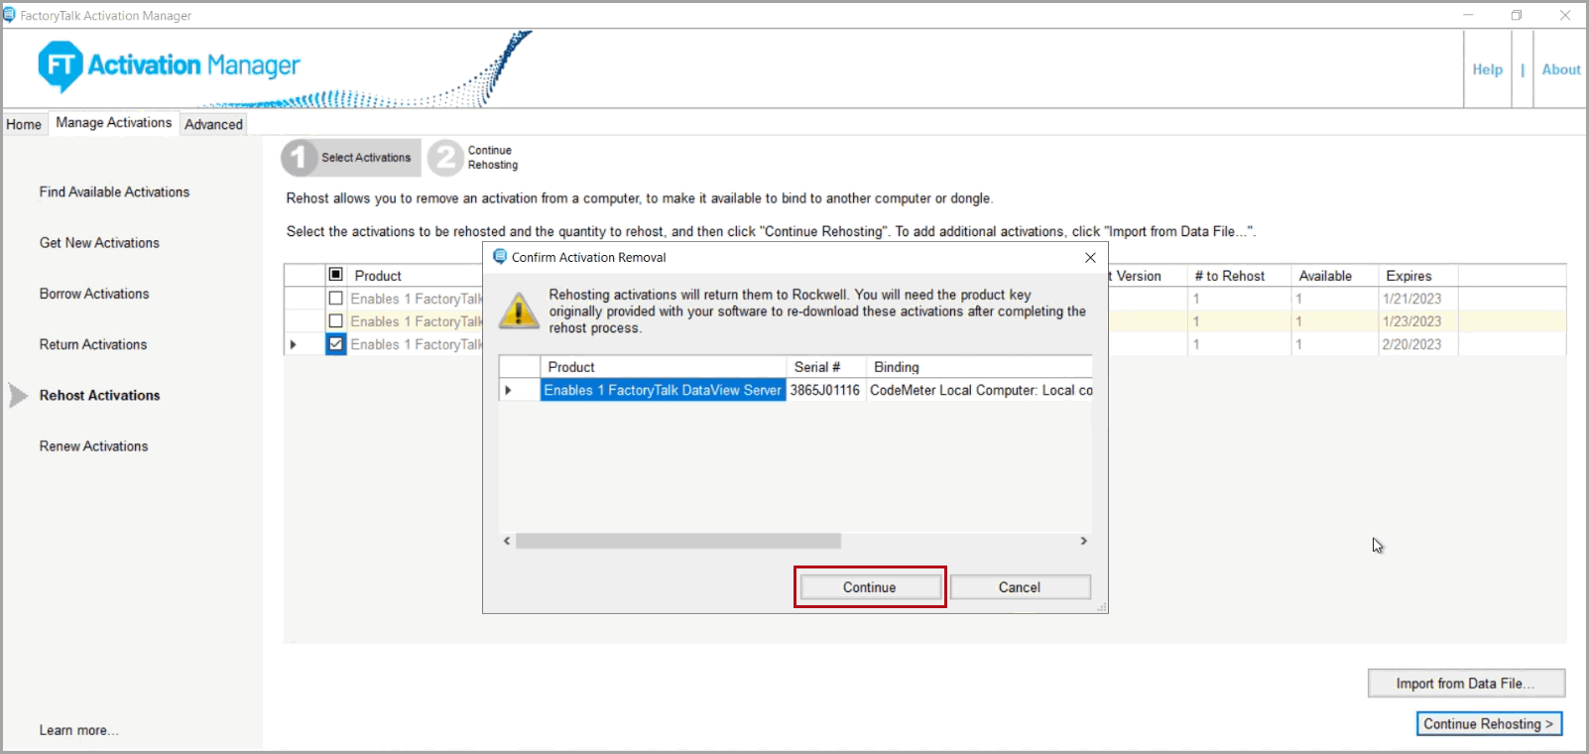1589x754 pixels.
Task: Uncheck the activation expiring 2/20/2023
Action: (x=335, y=343)
